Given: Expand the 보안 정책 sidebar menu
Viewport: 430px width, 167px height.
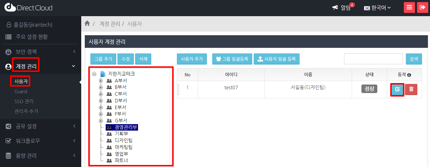Looking at the screenshot, I should click(40, 52).
